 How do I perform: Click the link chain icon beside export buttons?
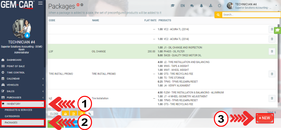90,114
